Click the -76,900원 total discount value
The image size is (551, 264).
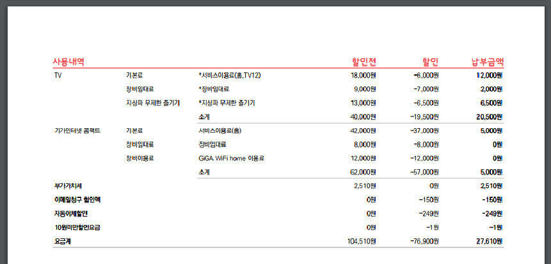click(422, 242)
